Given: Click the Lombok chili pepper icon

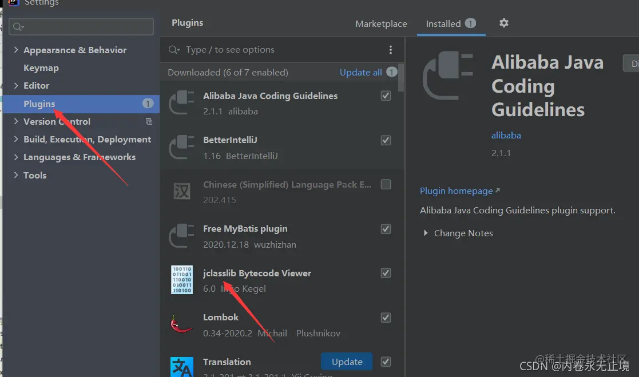Looking at the screenshot, I should [181, 324].
